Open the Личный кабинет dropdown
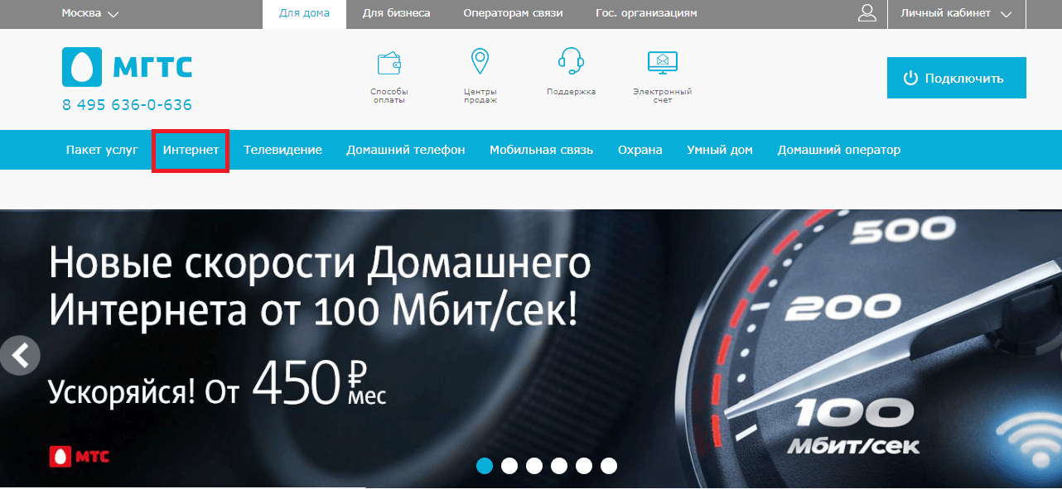Viewport: 1062px width, 489px height. point(956,13)
